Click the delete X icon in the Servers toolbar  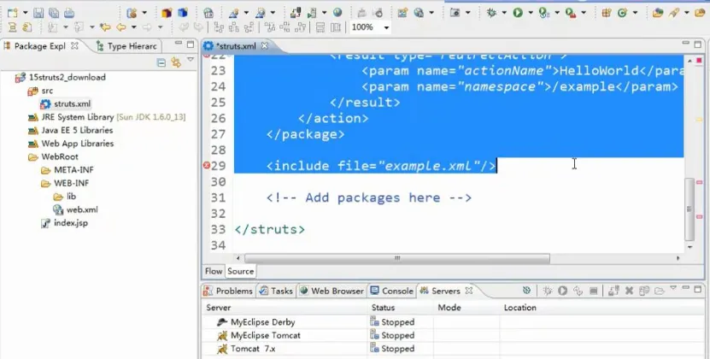[x=629, y=291]
